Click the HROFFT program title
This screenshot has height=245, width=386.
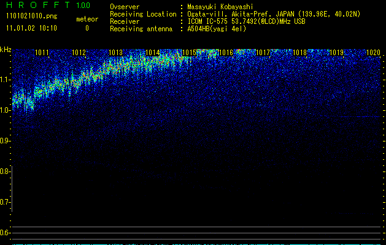pyautogui.click(x=39, y=5)
